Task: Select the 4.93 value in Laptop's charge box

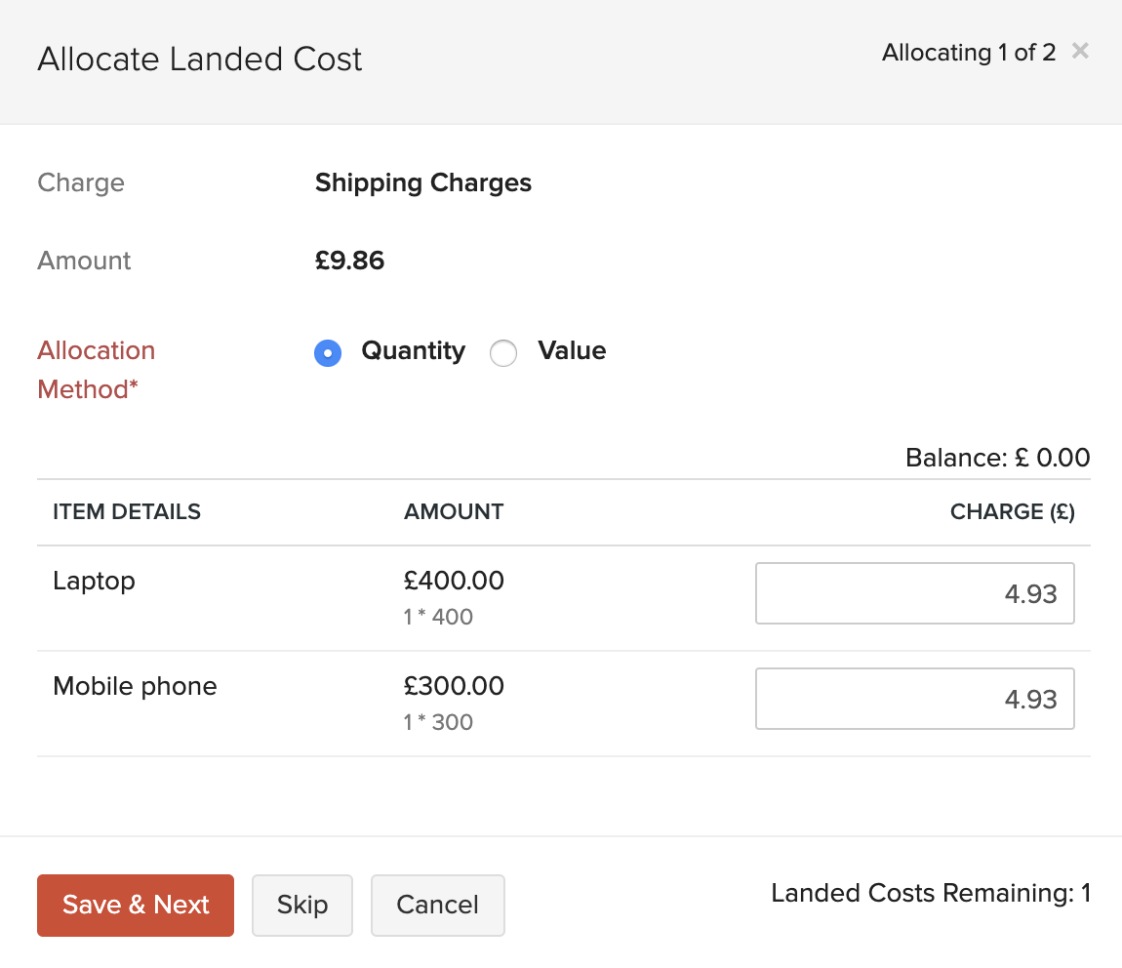Action: tap(1031, 593)
